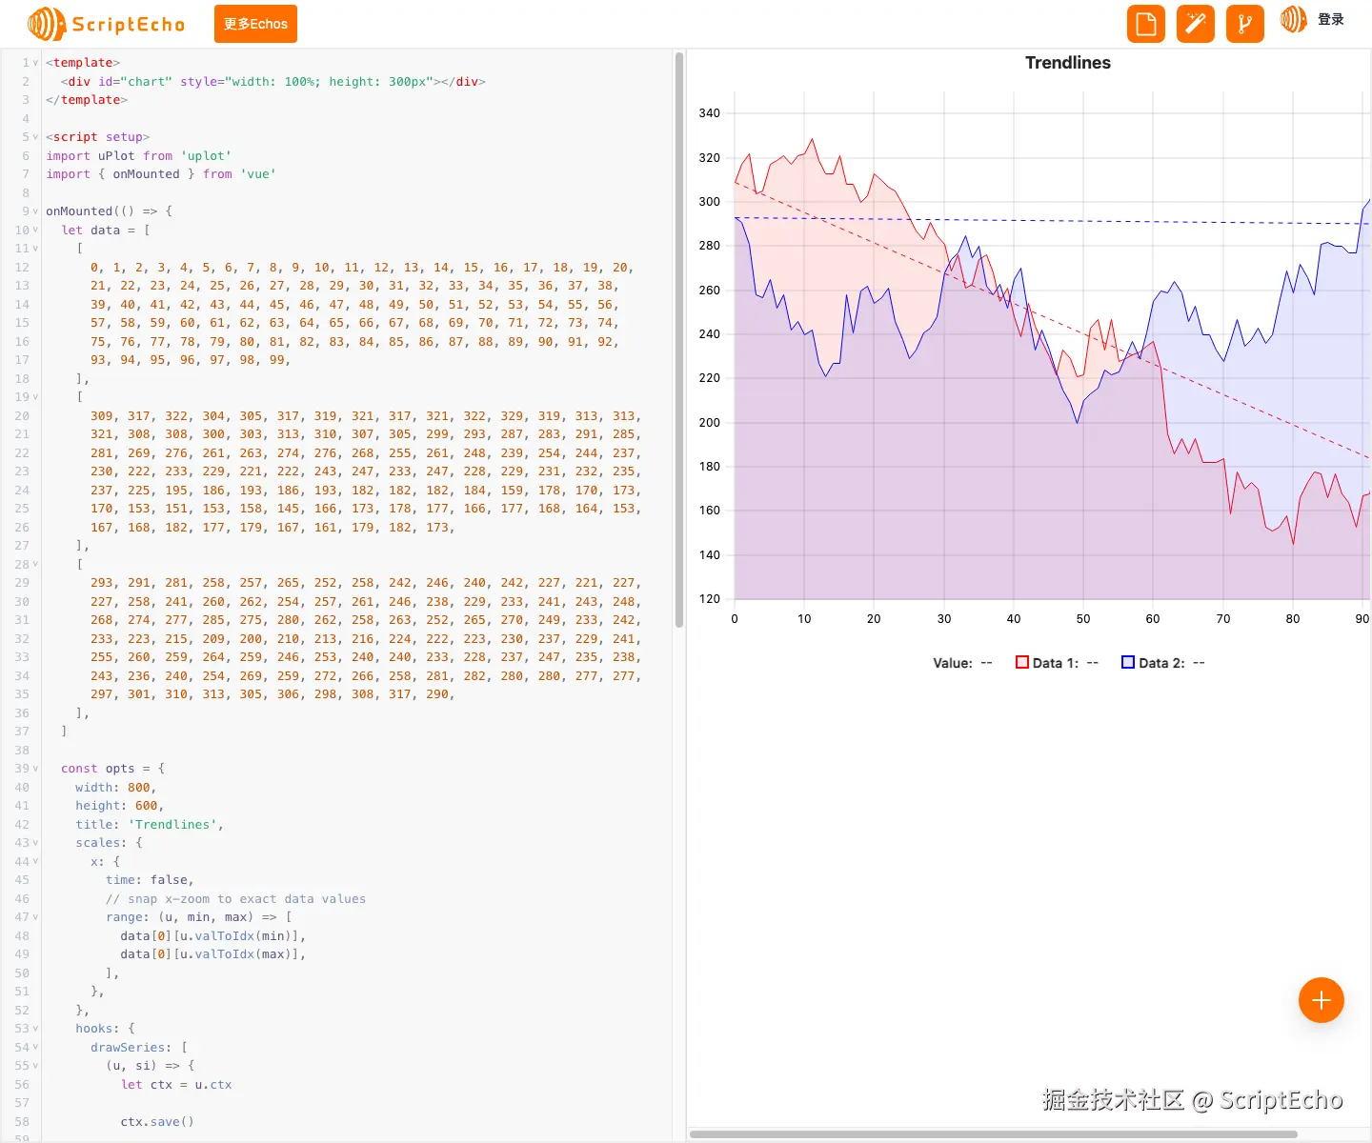Click the 120 y-axis label
Viewport: 1372px width, 1143px height.
click(710, 599)
